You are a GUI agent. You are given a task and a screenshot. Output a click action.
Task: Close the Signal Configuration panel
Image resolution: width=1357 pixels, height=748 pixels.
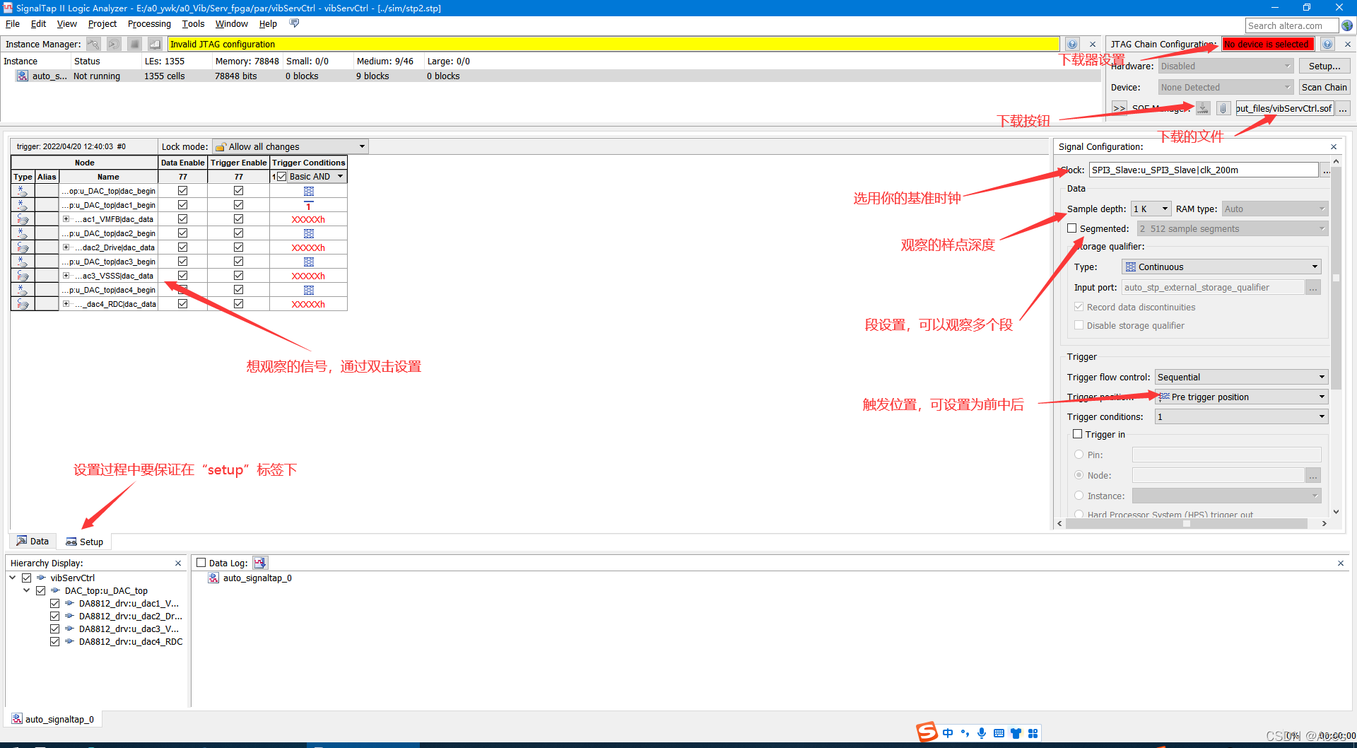pos(1333,146)
